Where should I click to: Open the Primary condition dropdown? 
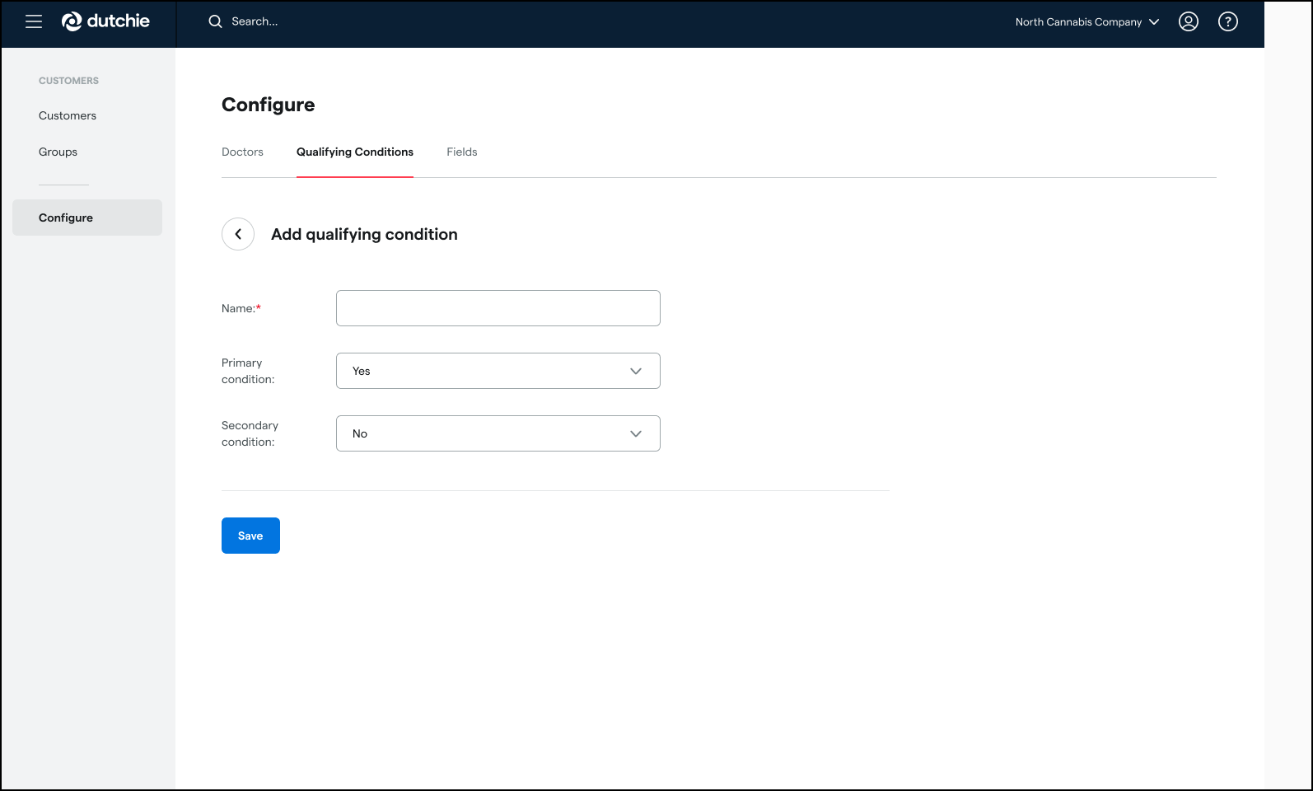tap(498, 371)
